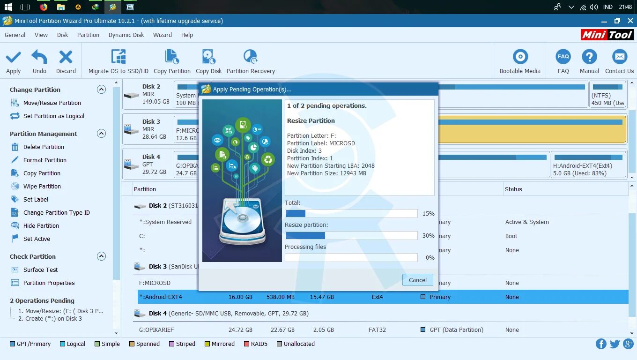
Task: Open the Partition Recovery tool
Action: pyautogui.click(x=251, y=57)
